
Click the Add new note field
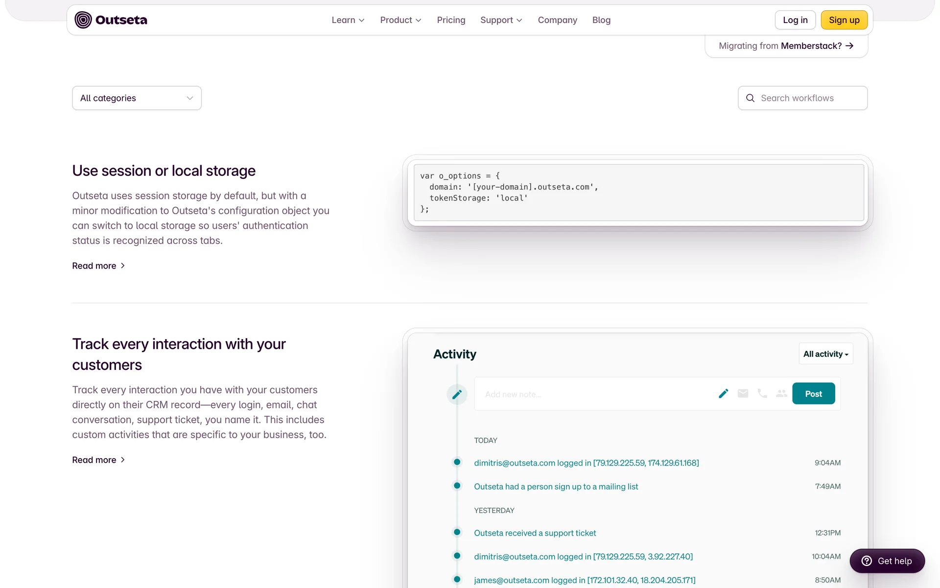(587, 394)
